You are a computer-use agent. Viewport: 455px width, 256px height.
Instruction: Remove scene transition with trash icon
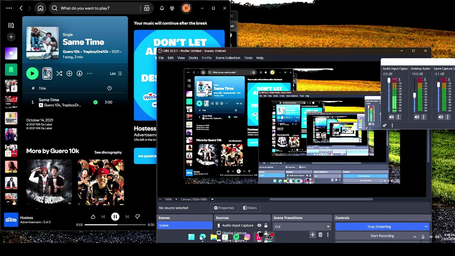(320, 235)
